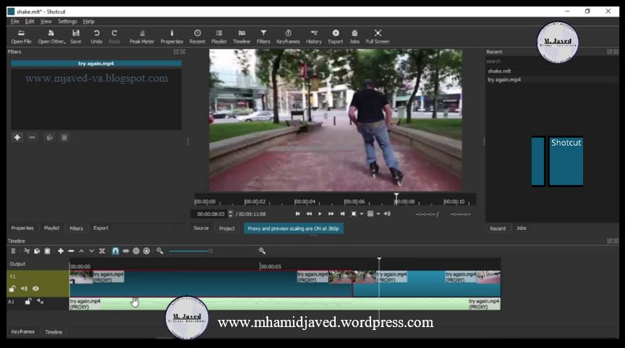
Task: Click the current timecode field 00:00:08:03
Action: [210, 214]
